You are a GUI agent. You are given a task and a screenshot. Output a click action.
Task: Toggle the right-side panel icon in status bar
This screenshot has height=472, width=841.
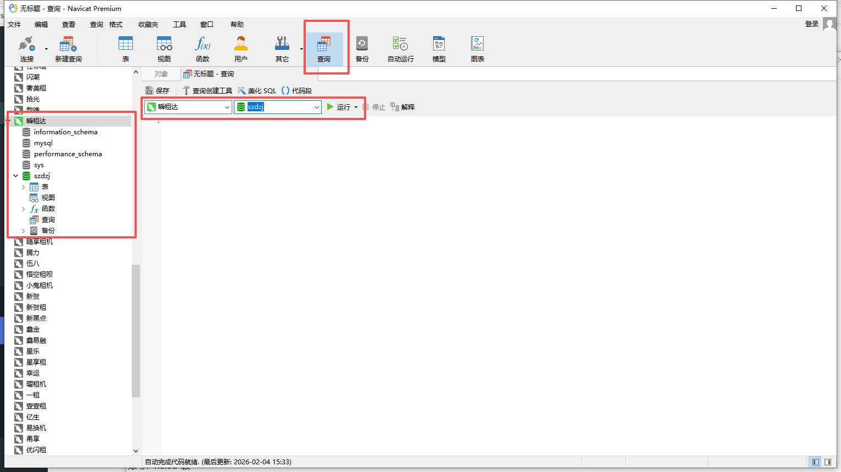828,462
